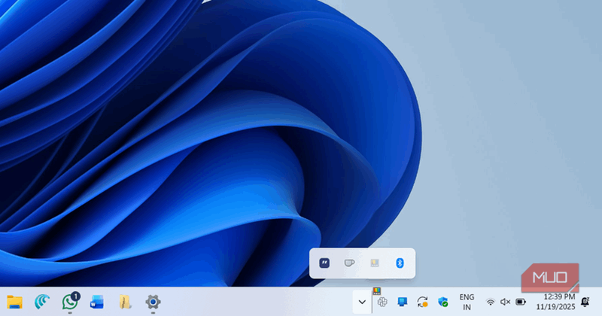Click the blue monitor tray icon
The image size is (602, 316).
click(403, 302)
